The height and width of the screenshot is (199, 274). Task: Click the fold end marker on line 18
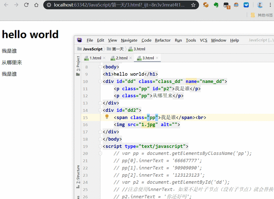[x=100, y=139]
